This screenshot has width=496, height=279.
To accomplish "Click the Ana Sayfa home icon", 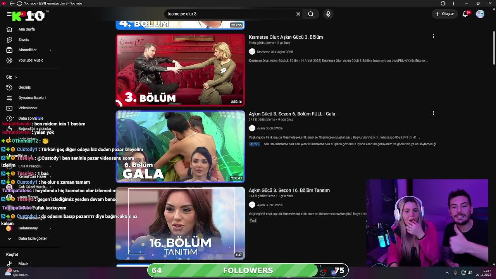I will coord(9,29).
